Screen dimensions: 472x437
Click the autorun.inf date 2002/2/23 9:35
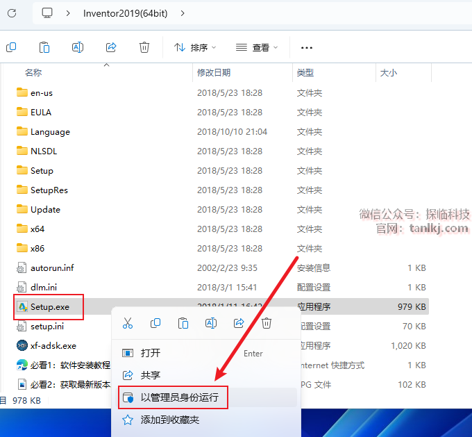tap(227, 267)
